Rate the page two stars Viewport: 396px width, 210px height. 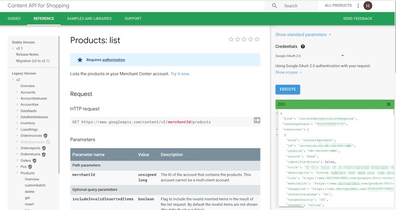238,39
